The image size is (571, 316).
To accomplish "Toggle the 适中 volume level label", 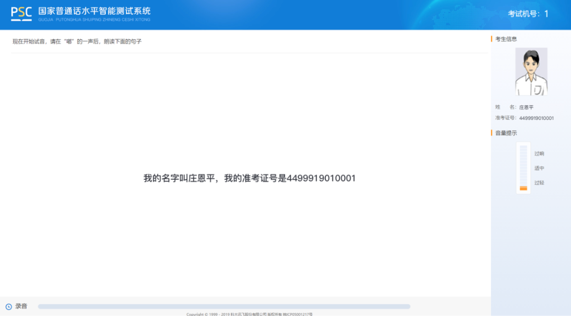I will [x=539, y=168].
